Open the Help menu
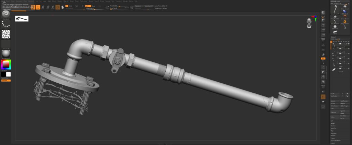The height and width of the screenshot is (145, 352). point(136,1)
